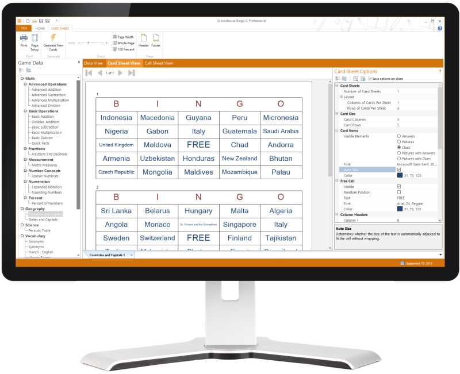Jump to the first card sheet page
460x374 pixels.
89,73
